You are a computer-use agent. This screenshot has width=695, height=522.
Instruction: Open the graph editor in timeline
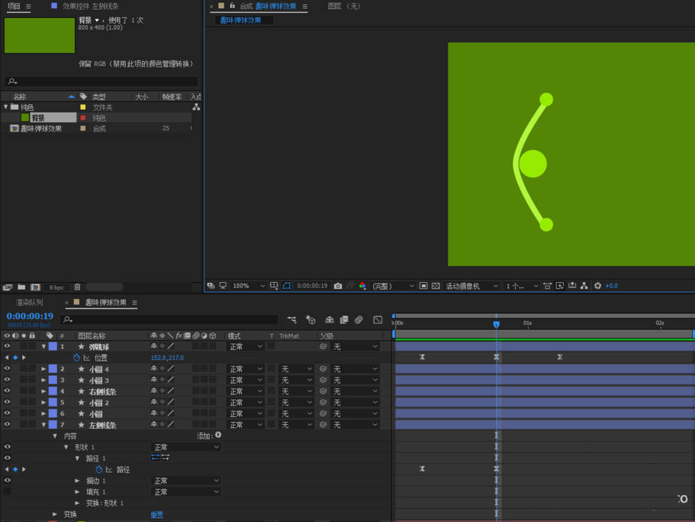tap(377, 320)
